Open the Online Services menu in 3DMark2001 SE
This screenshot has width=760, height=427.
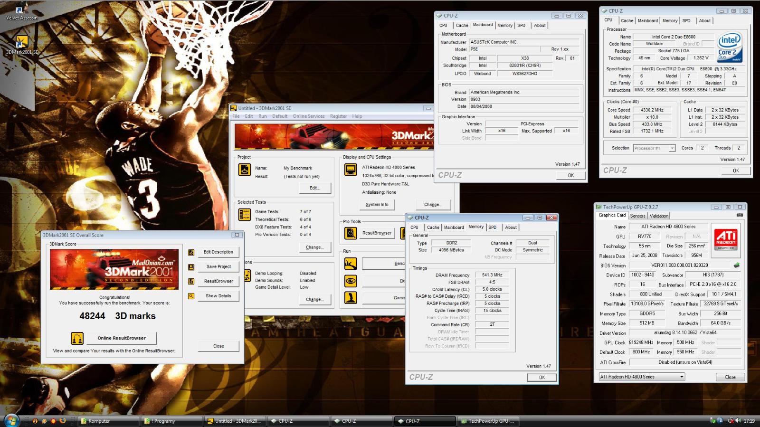309,116
